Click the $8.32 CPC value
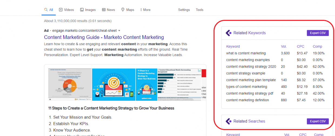335x136 pixels. coord(301,80)
